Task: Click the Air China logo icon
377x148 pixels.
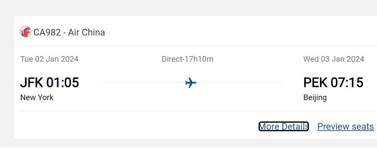Action: point(25,32)
